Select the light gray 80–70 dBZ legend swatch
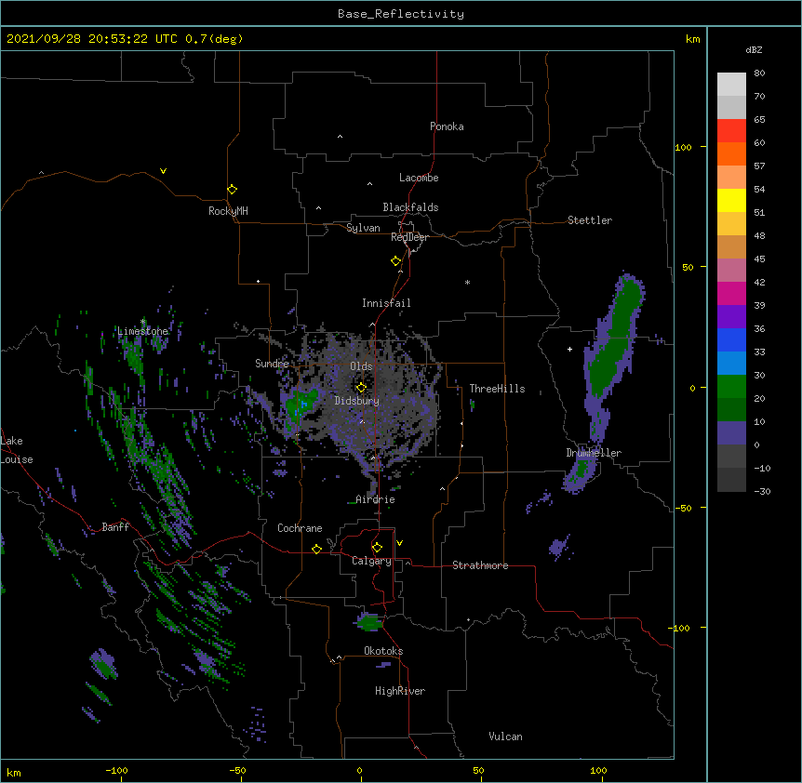Viewport: 802px width, 783px height. pos(731,85)
